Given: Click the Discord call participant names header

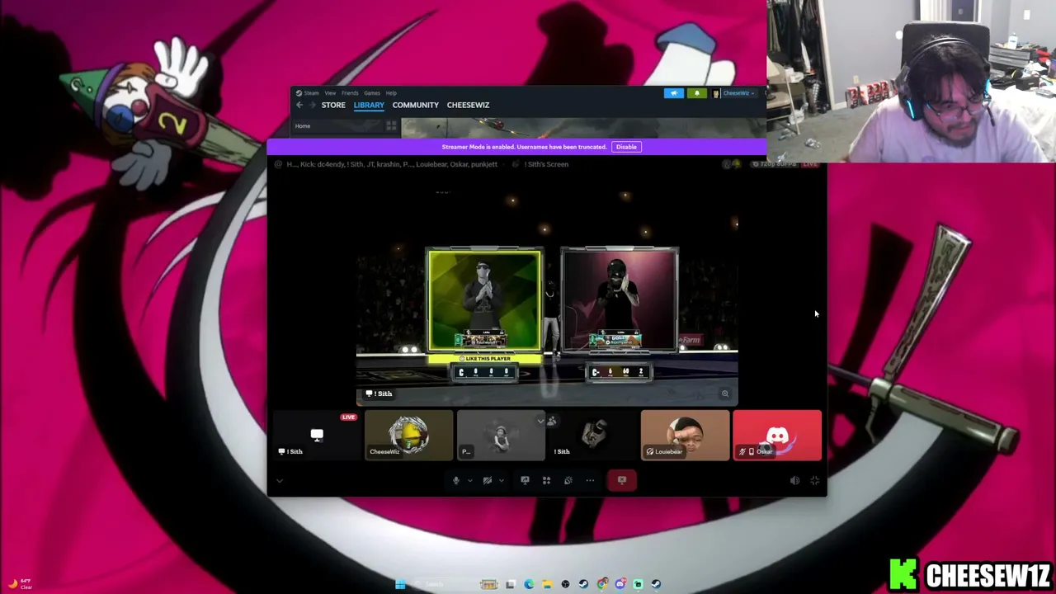Looking at the screenshot, I should tap(392, 164).
